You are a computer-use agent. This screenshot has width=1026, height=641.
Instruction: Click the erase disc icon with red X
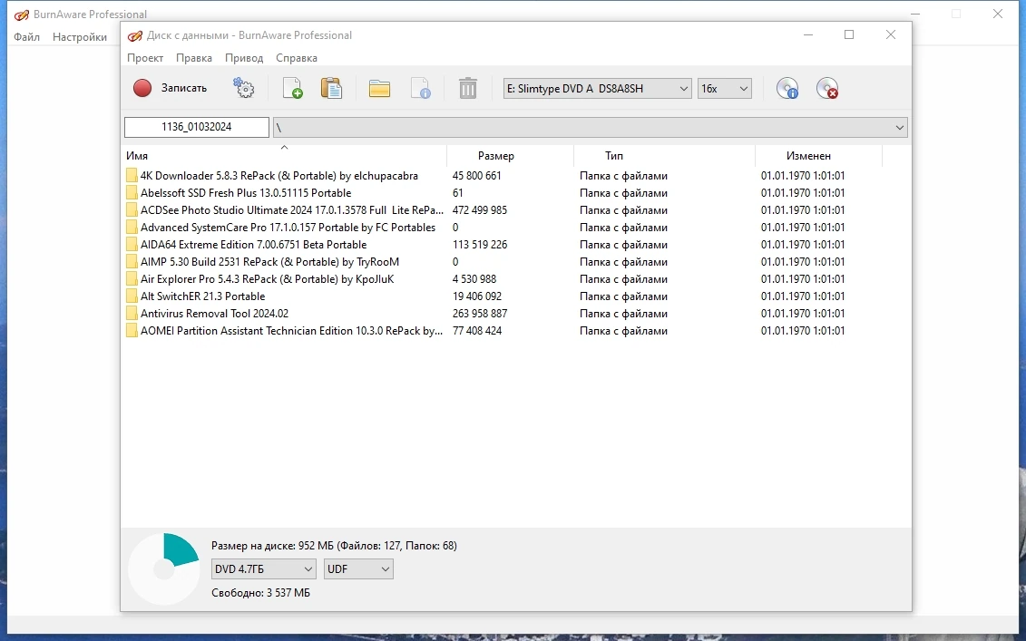click(827, 88)
